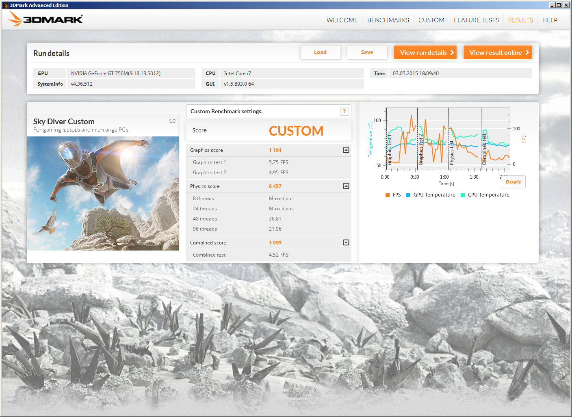This screenshot has width=572, height=417.
Task: Click the green CPU Temperature legend swatch
Action: point(463,195)
